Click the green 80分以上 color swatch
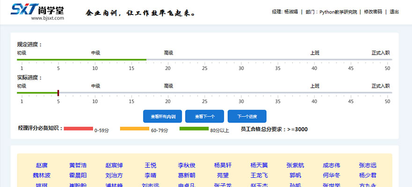 194,129
